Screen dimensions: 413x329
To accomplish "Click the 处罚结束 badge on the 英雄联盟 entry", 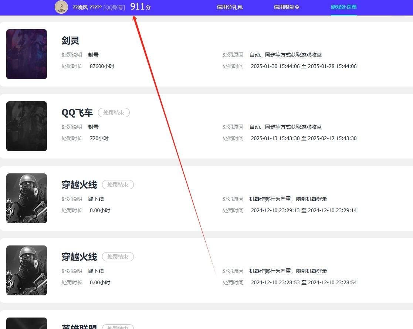I will click(118, 327).
